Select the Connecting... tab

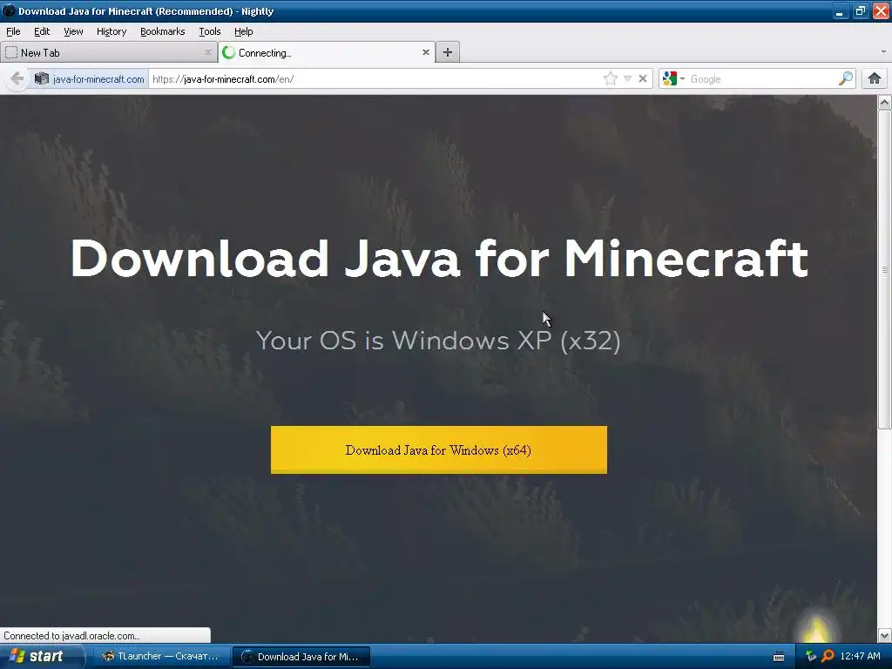(x=327, y=52)
